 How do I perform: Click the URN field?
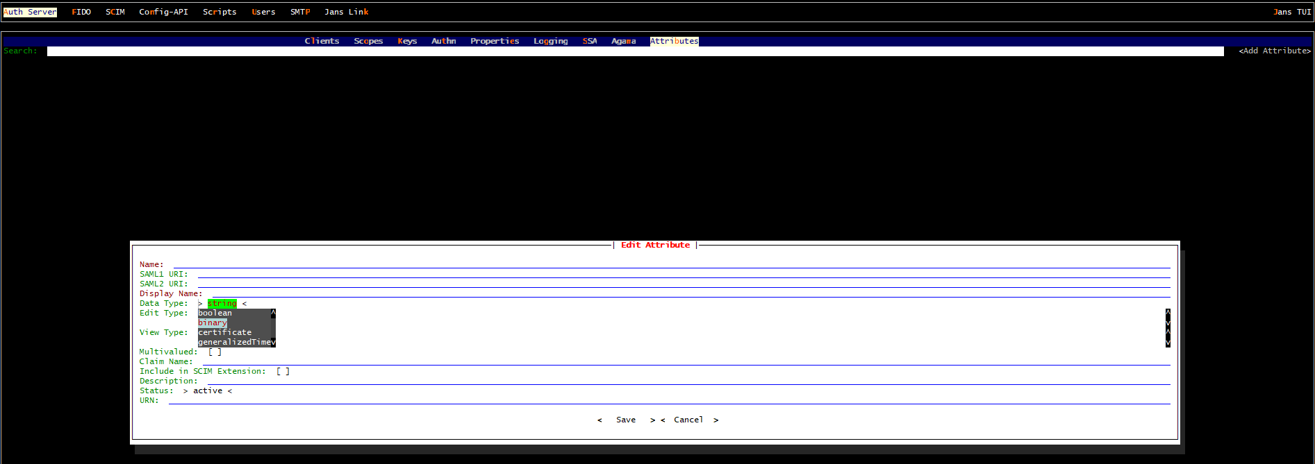(x=670, y=400)
